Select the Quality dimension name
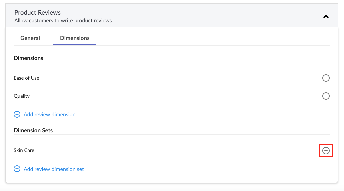The height and width of the screenshot is (191, 344). click(21, 96)
